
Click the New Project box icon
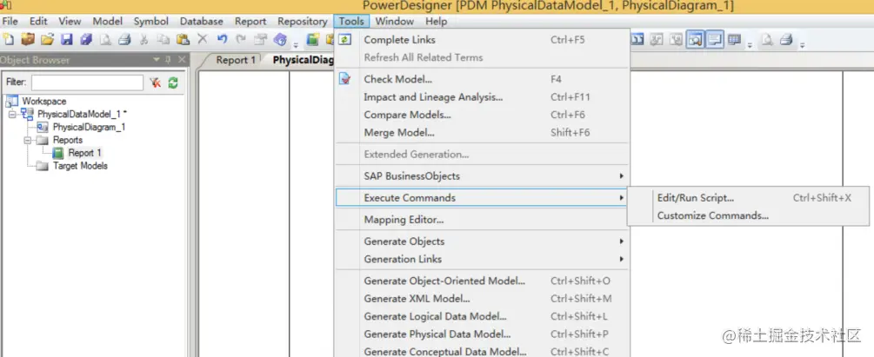[28, 39]
